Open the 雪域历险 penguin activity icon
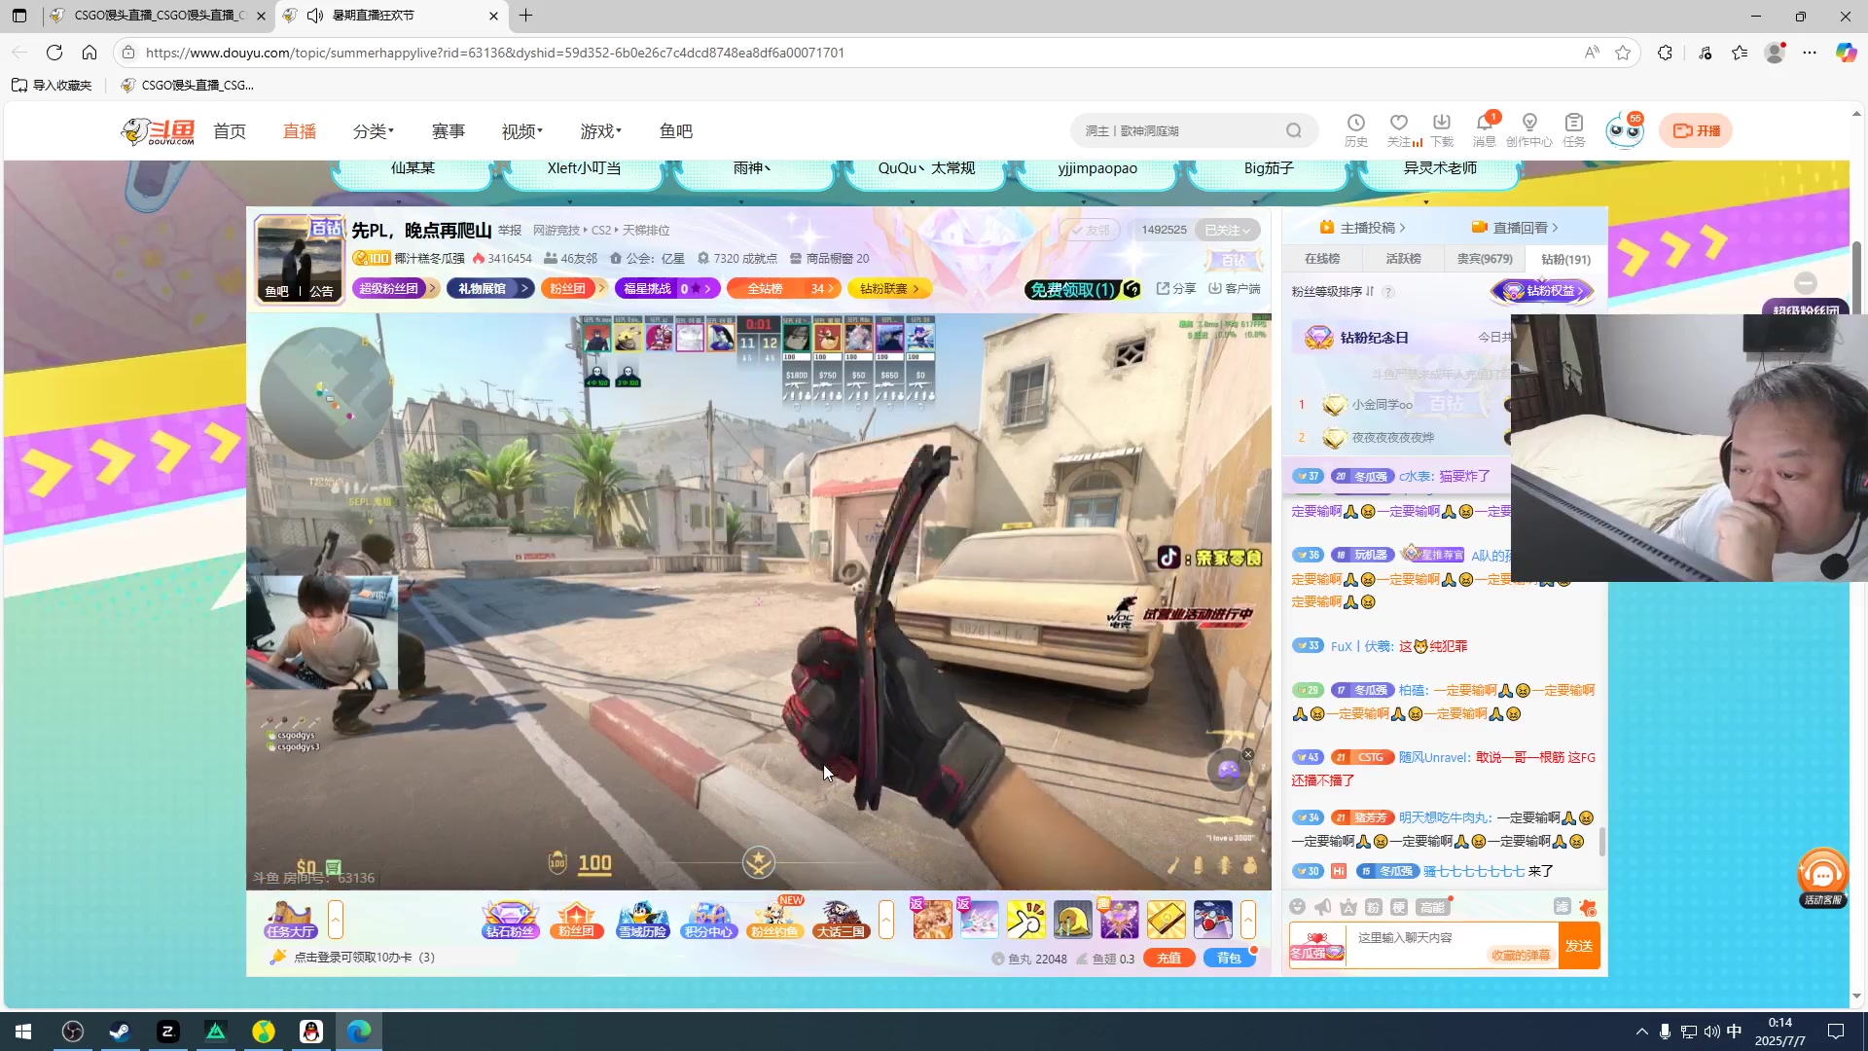 click(642, 920)
